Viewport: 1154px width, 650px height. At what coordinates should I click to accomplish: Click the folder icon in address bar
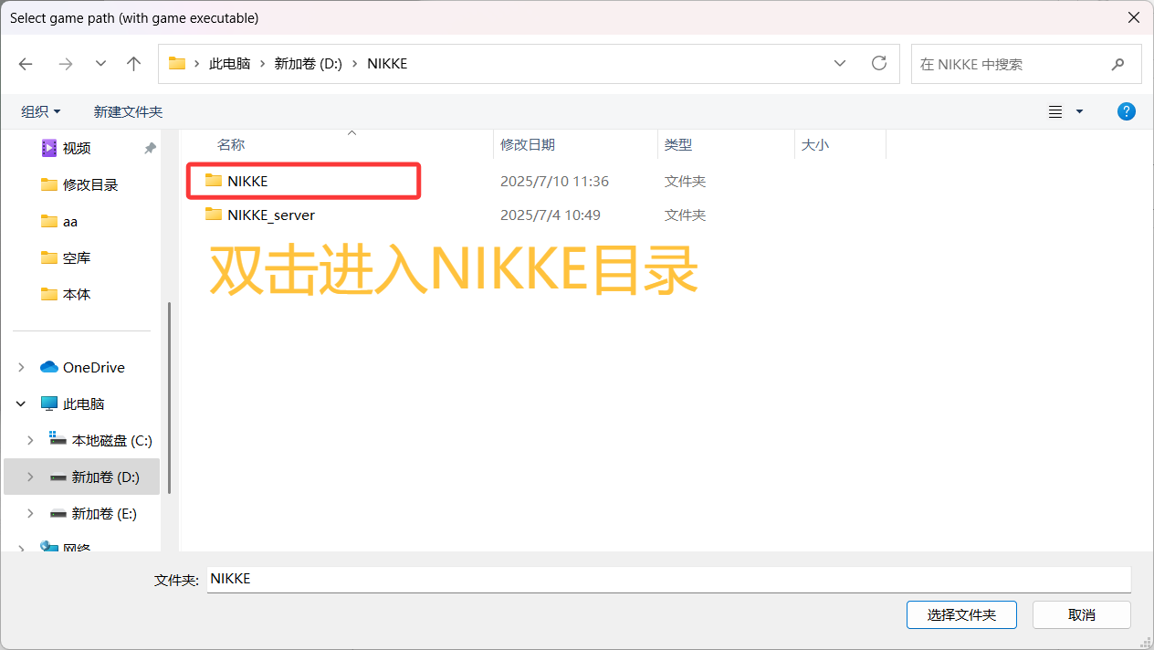pyautogui.click(x=177, y=64)
